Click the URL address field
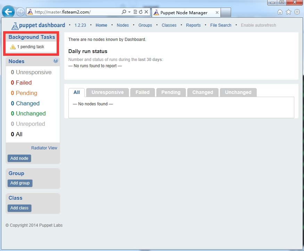Image resolution: width=304 pixels, height=251 pixels. pos(76,12)
